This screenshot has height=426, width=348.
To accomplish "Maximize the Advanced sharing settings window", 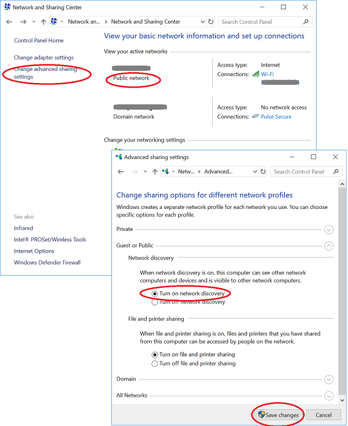I will [314, 157].
